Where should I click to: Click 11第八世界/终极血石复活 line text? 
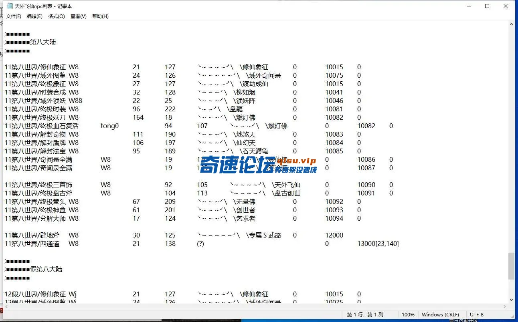(x=42, y=126)
